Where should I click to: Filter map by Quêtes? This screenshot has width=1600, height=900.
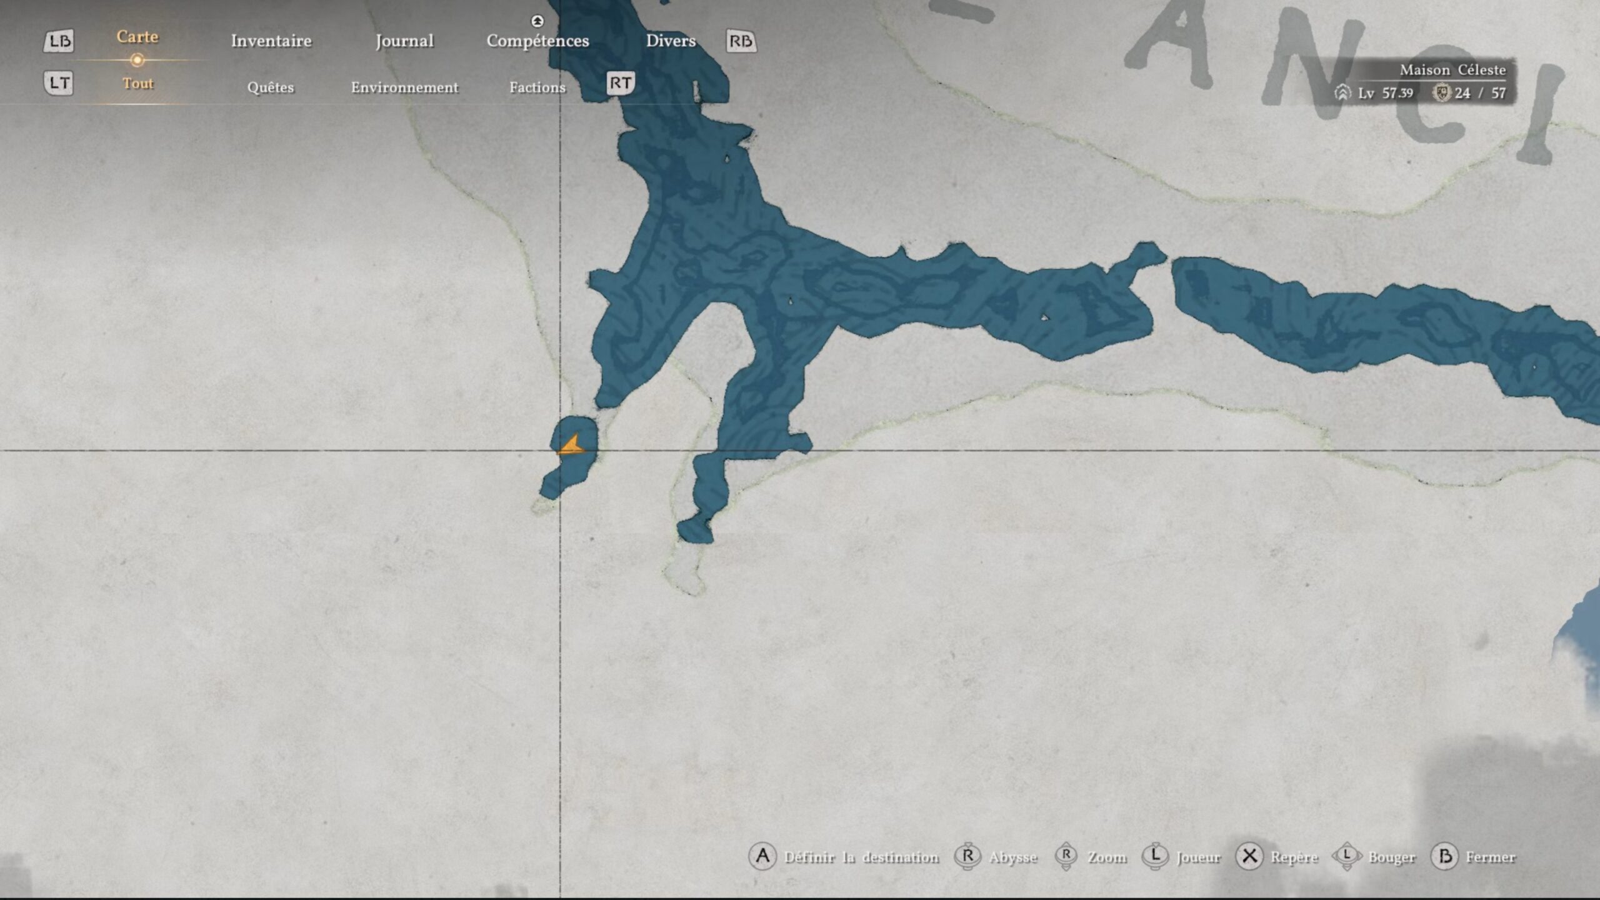pyautogui.click(x=271, y=87)
